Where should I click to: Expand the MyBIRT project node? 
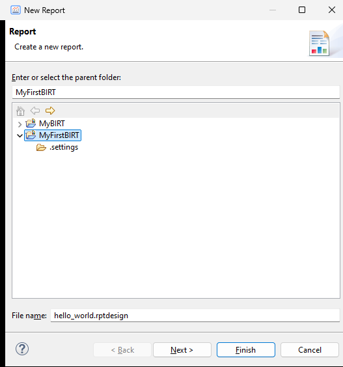(20, 124)
